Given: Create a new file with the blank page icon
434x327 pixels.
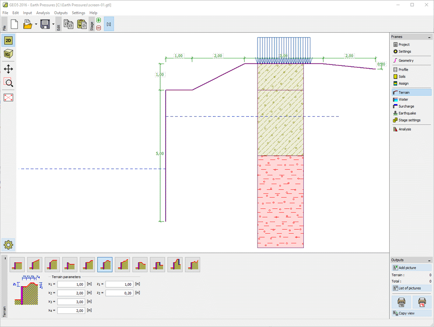Looking at the screenshot, I should click(14, 24).
